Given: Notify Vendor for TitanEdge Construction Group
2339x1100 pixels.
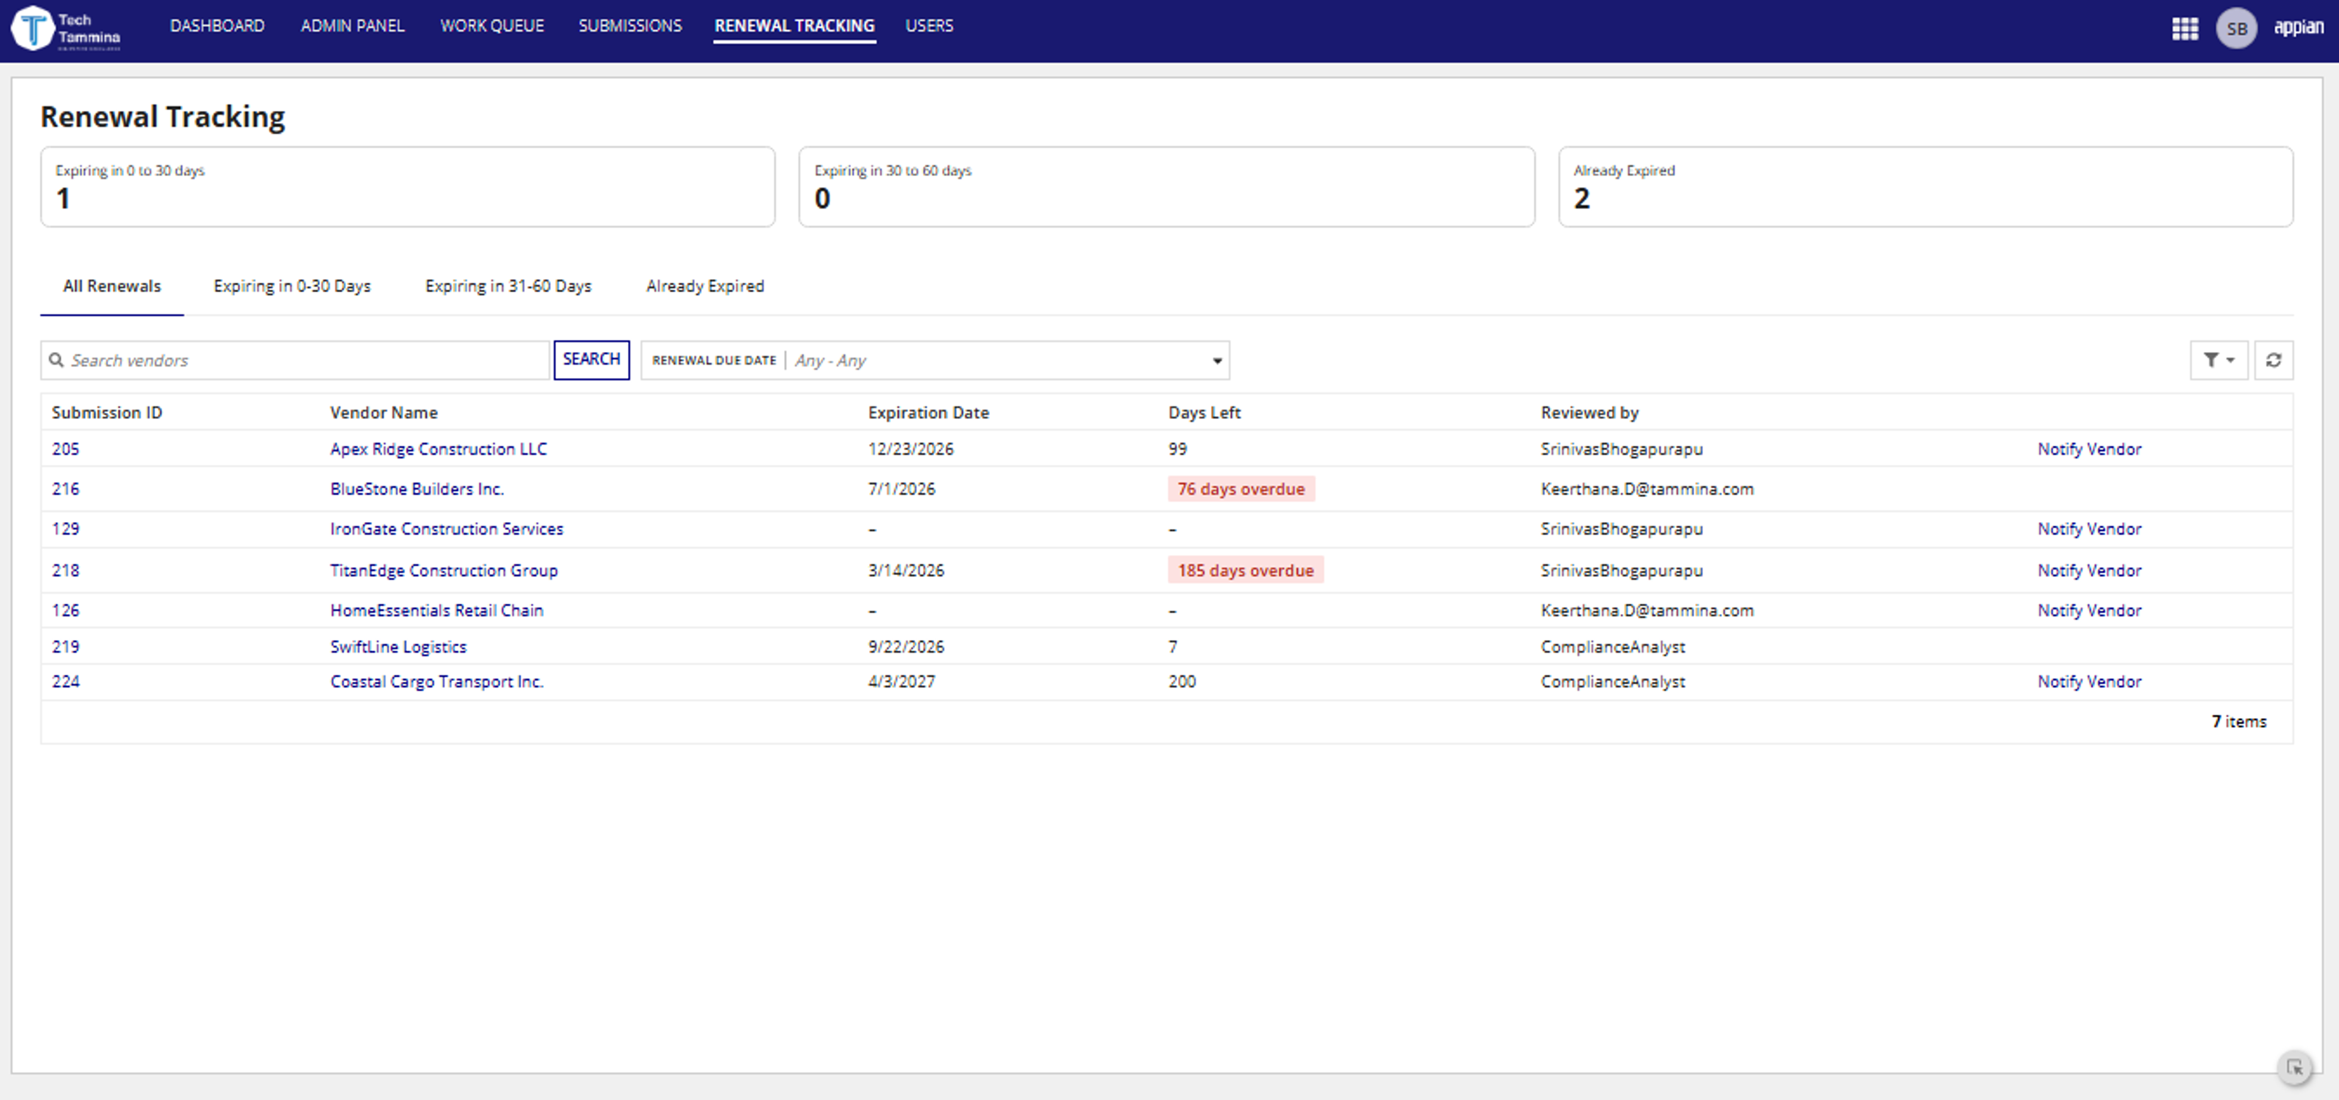Looking at the screenshot, I should [x=2089, y=571].
